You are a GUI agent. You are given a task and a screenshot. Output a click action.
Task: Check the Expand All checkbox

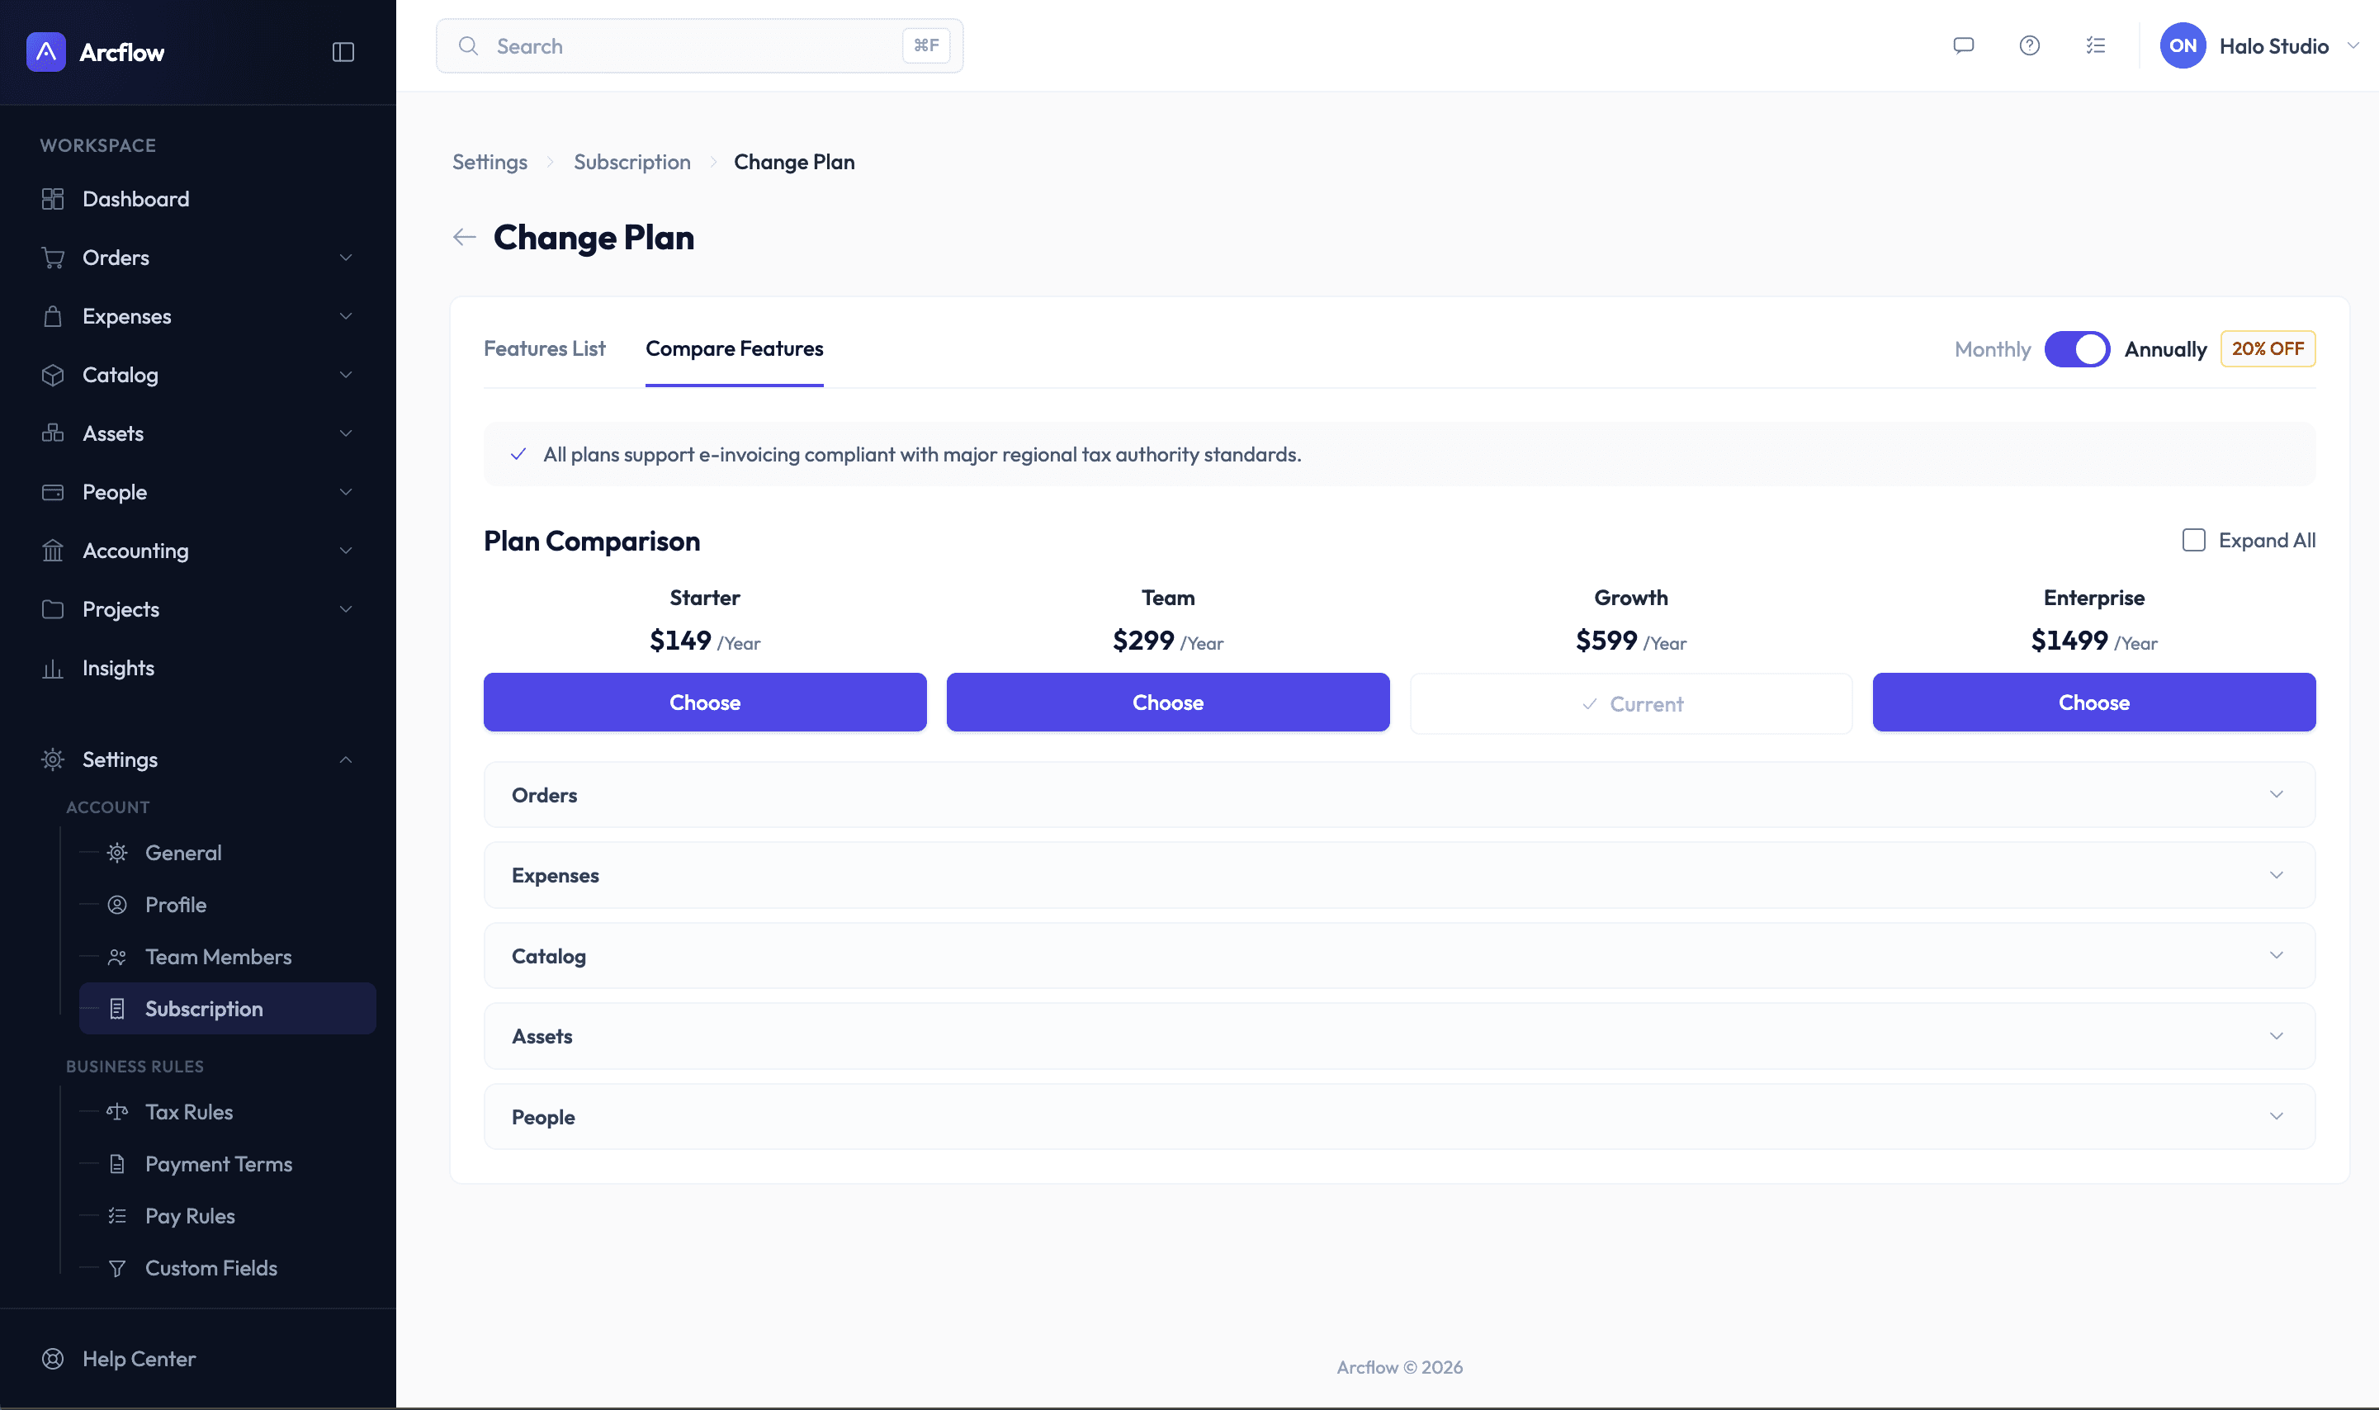click(x=2192, y=540)
